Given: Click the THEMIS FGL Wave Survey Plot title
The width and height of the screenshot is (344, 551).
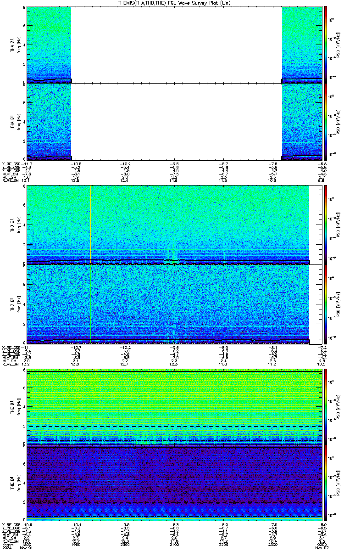Looking at the screenshot, I should tap(173, 3).
